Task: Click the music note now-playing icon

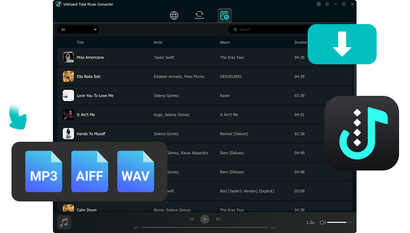Action: point(64,222)
